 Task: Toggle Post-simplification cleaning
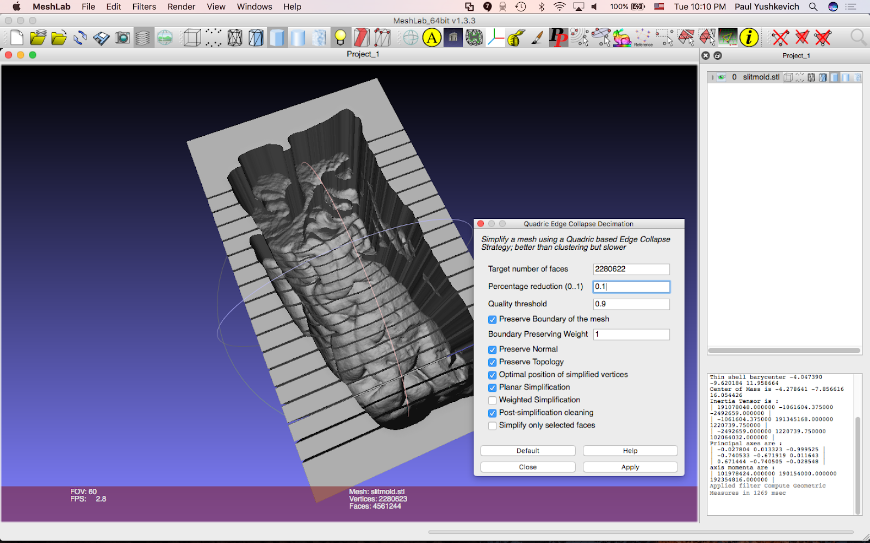click(x=492, y=413)
